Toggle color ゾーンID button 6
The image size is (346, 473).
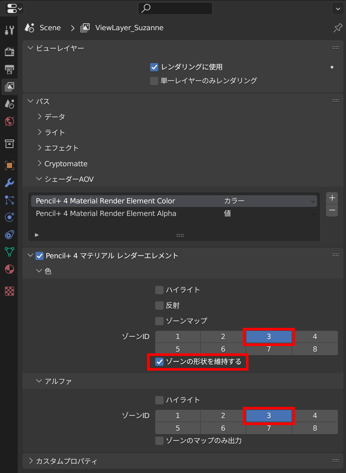(x=223, y=349)
